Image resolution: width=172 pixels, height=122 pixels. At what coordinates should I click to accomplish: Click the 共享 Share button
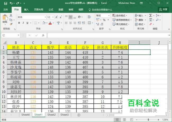[x=163, y=10]
